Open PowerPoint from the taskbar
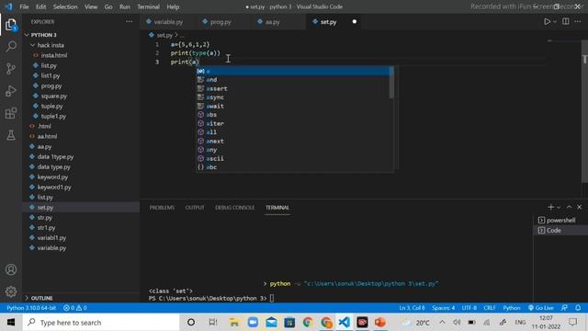588x331 pixels. tap(380, 323)
